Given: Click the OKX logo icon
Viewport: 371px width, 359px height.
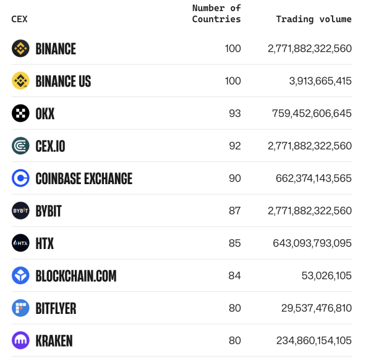Looking at the screenshot, I should (x=20, y=114).
